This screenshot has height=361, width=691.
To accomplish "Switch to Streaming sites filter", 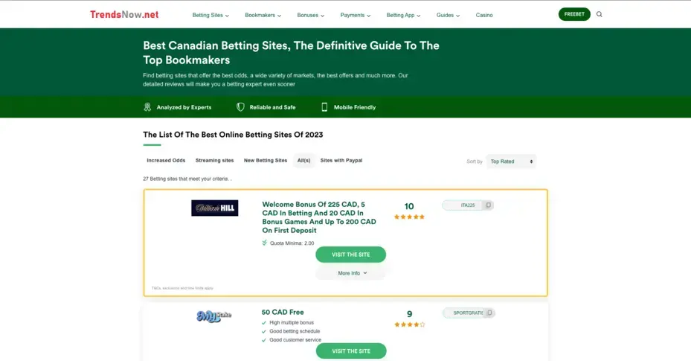I will tap(215, 161).
